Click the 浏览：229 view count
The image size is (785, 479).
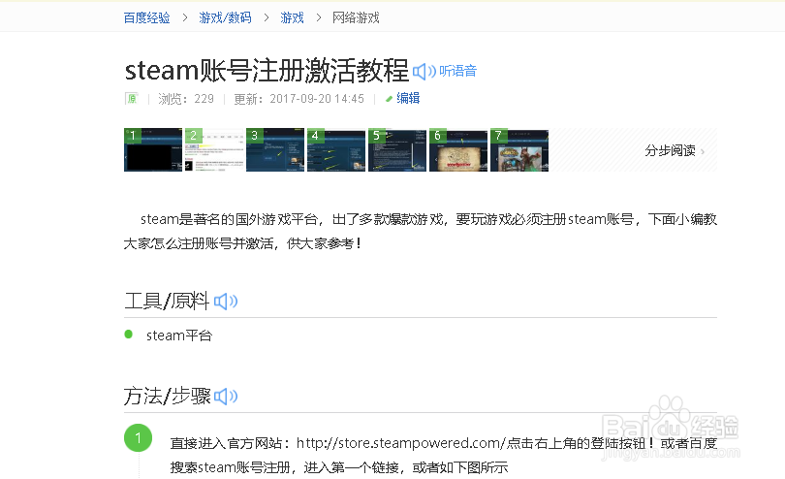click(186, 99)
